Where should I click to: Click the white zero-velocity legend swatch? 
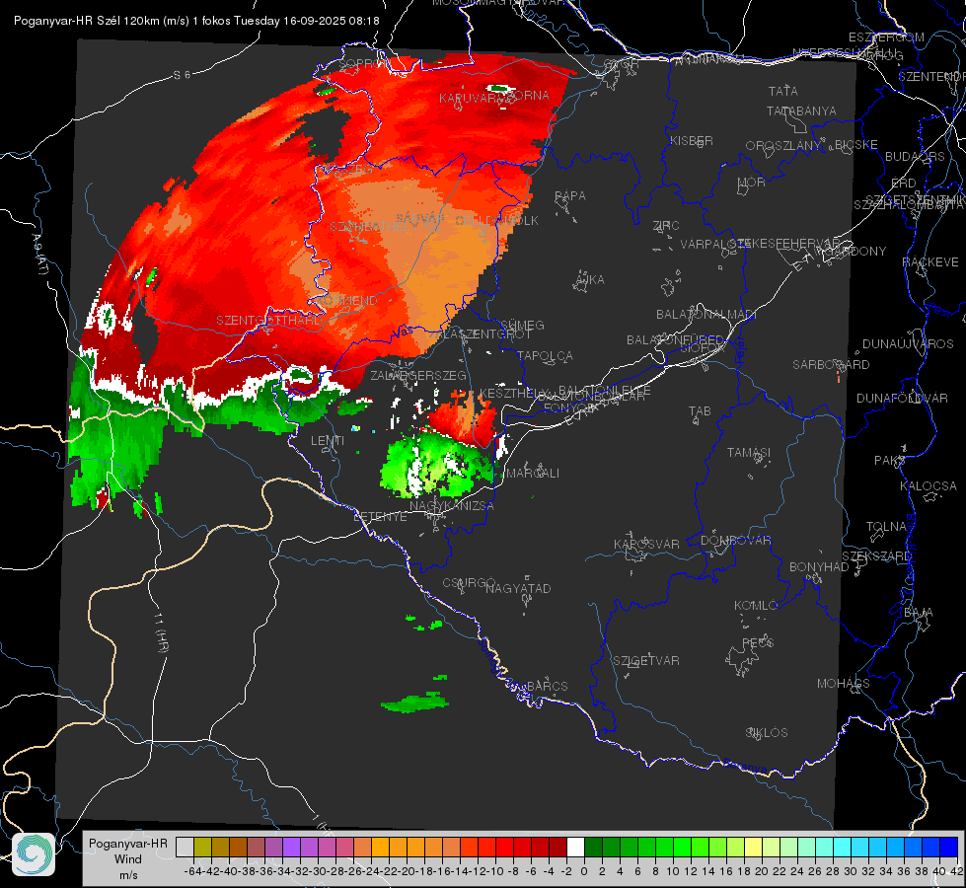575,847
